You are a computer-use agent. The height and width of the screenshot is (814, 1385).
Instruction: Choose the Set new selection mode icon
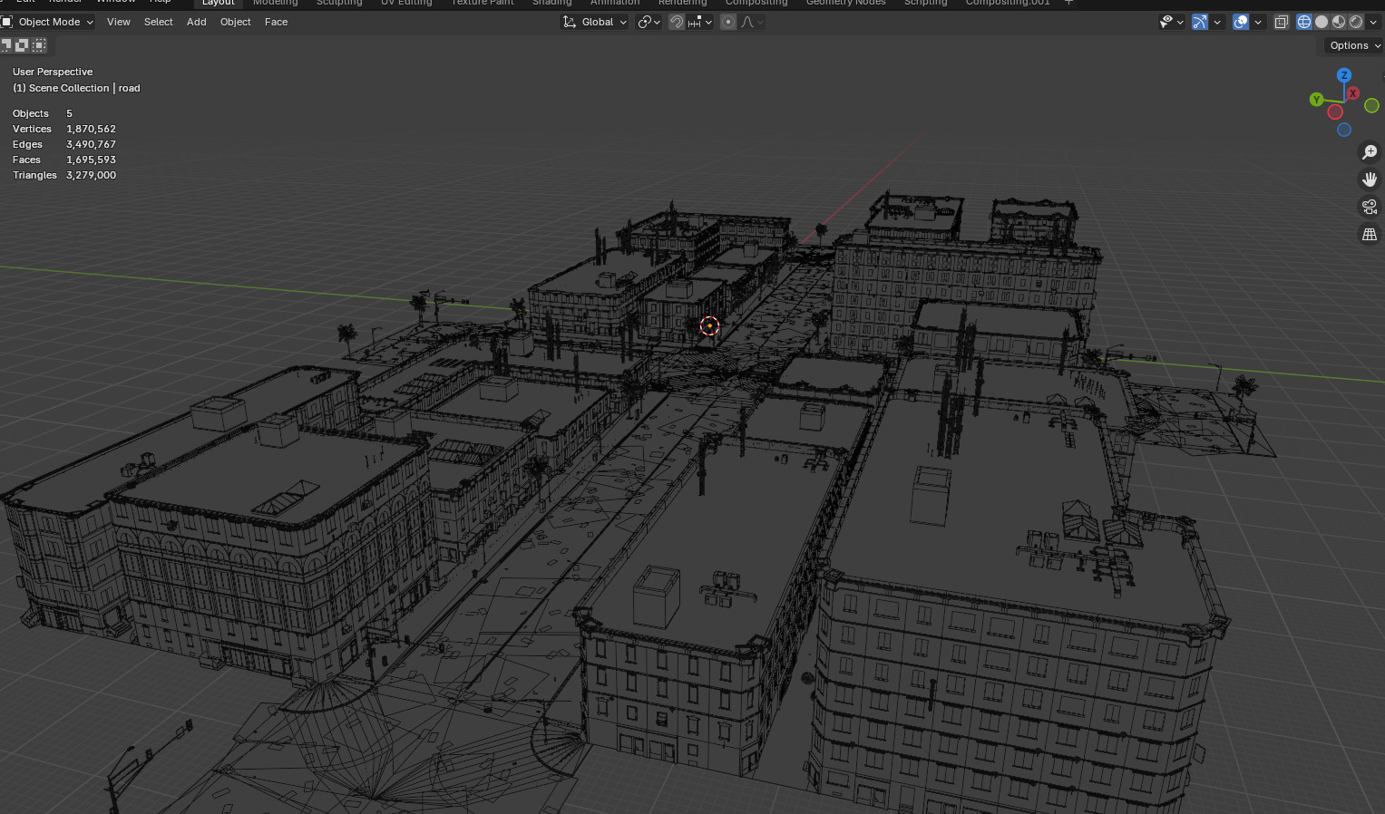(6, 44)
